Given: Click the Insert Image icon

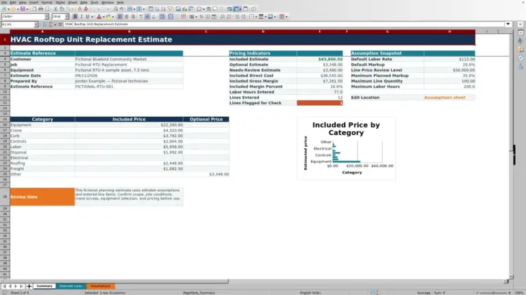Looking at the screenshot, I should tap(178, 9).
